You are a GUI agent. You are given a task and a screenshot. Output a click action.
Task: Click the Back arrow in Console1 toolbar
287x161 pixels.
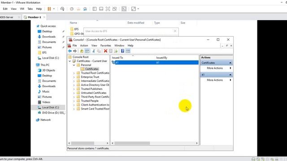70,51
